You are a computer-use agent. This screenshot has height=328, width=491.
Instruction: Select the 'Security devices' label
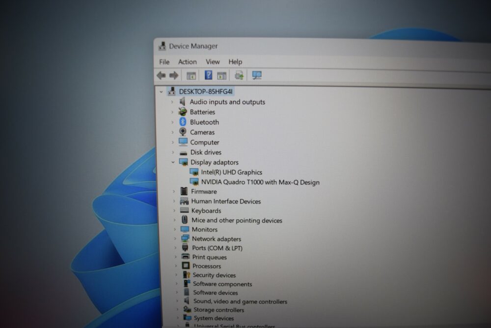(214, 275)
